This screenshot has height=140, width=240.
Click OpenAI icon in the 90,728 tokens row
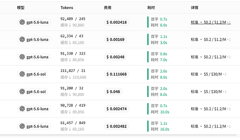[22, 109]
